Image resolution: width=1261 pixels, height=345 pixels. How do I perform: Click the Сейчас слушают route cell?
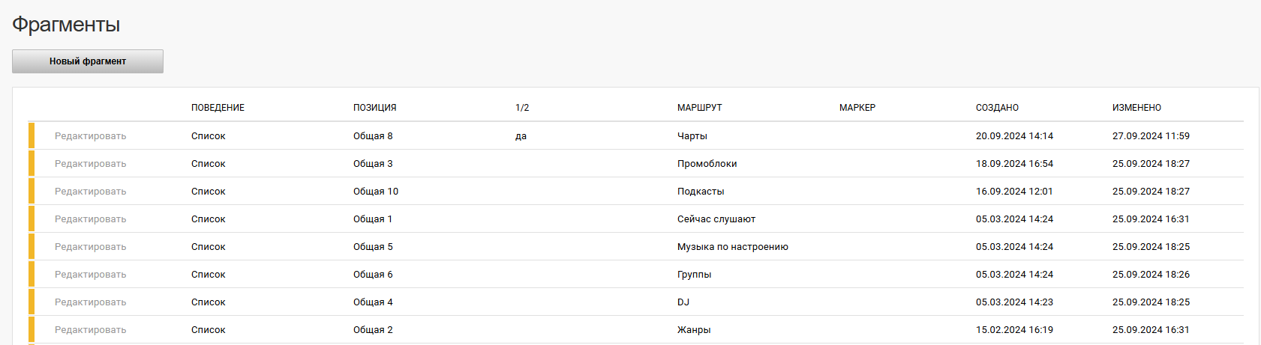coord(716,219)
